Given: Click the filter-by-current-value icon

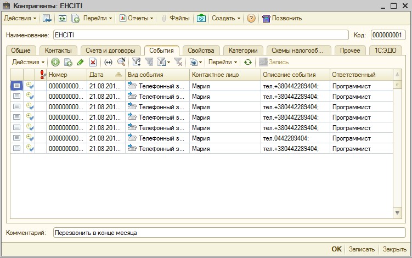Looking at the screenshot, I should click(x=149, y=62).
